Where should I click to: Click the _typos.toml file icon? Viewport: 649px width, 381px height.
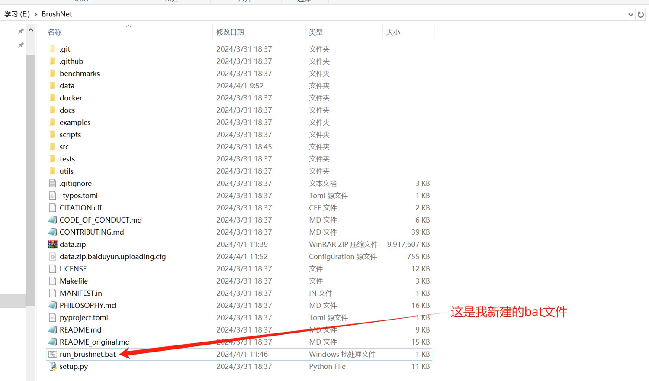(52, 195)
